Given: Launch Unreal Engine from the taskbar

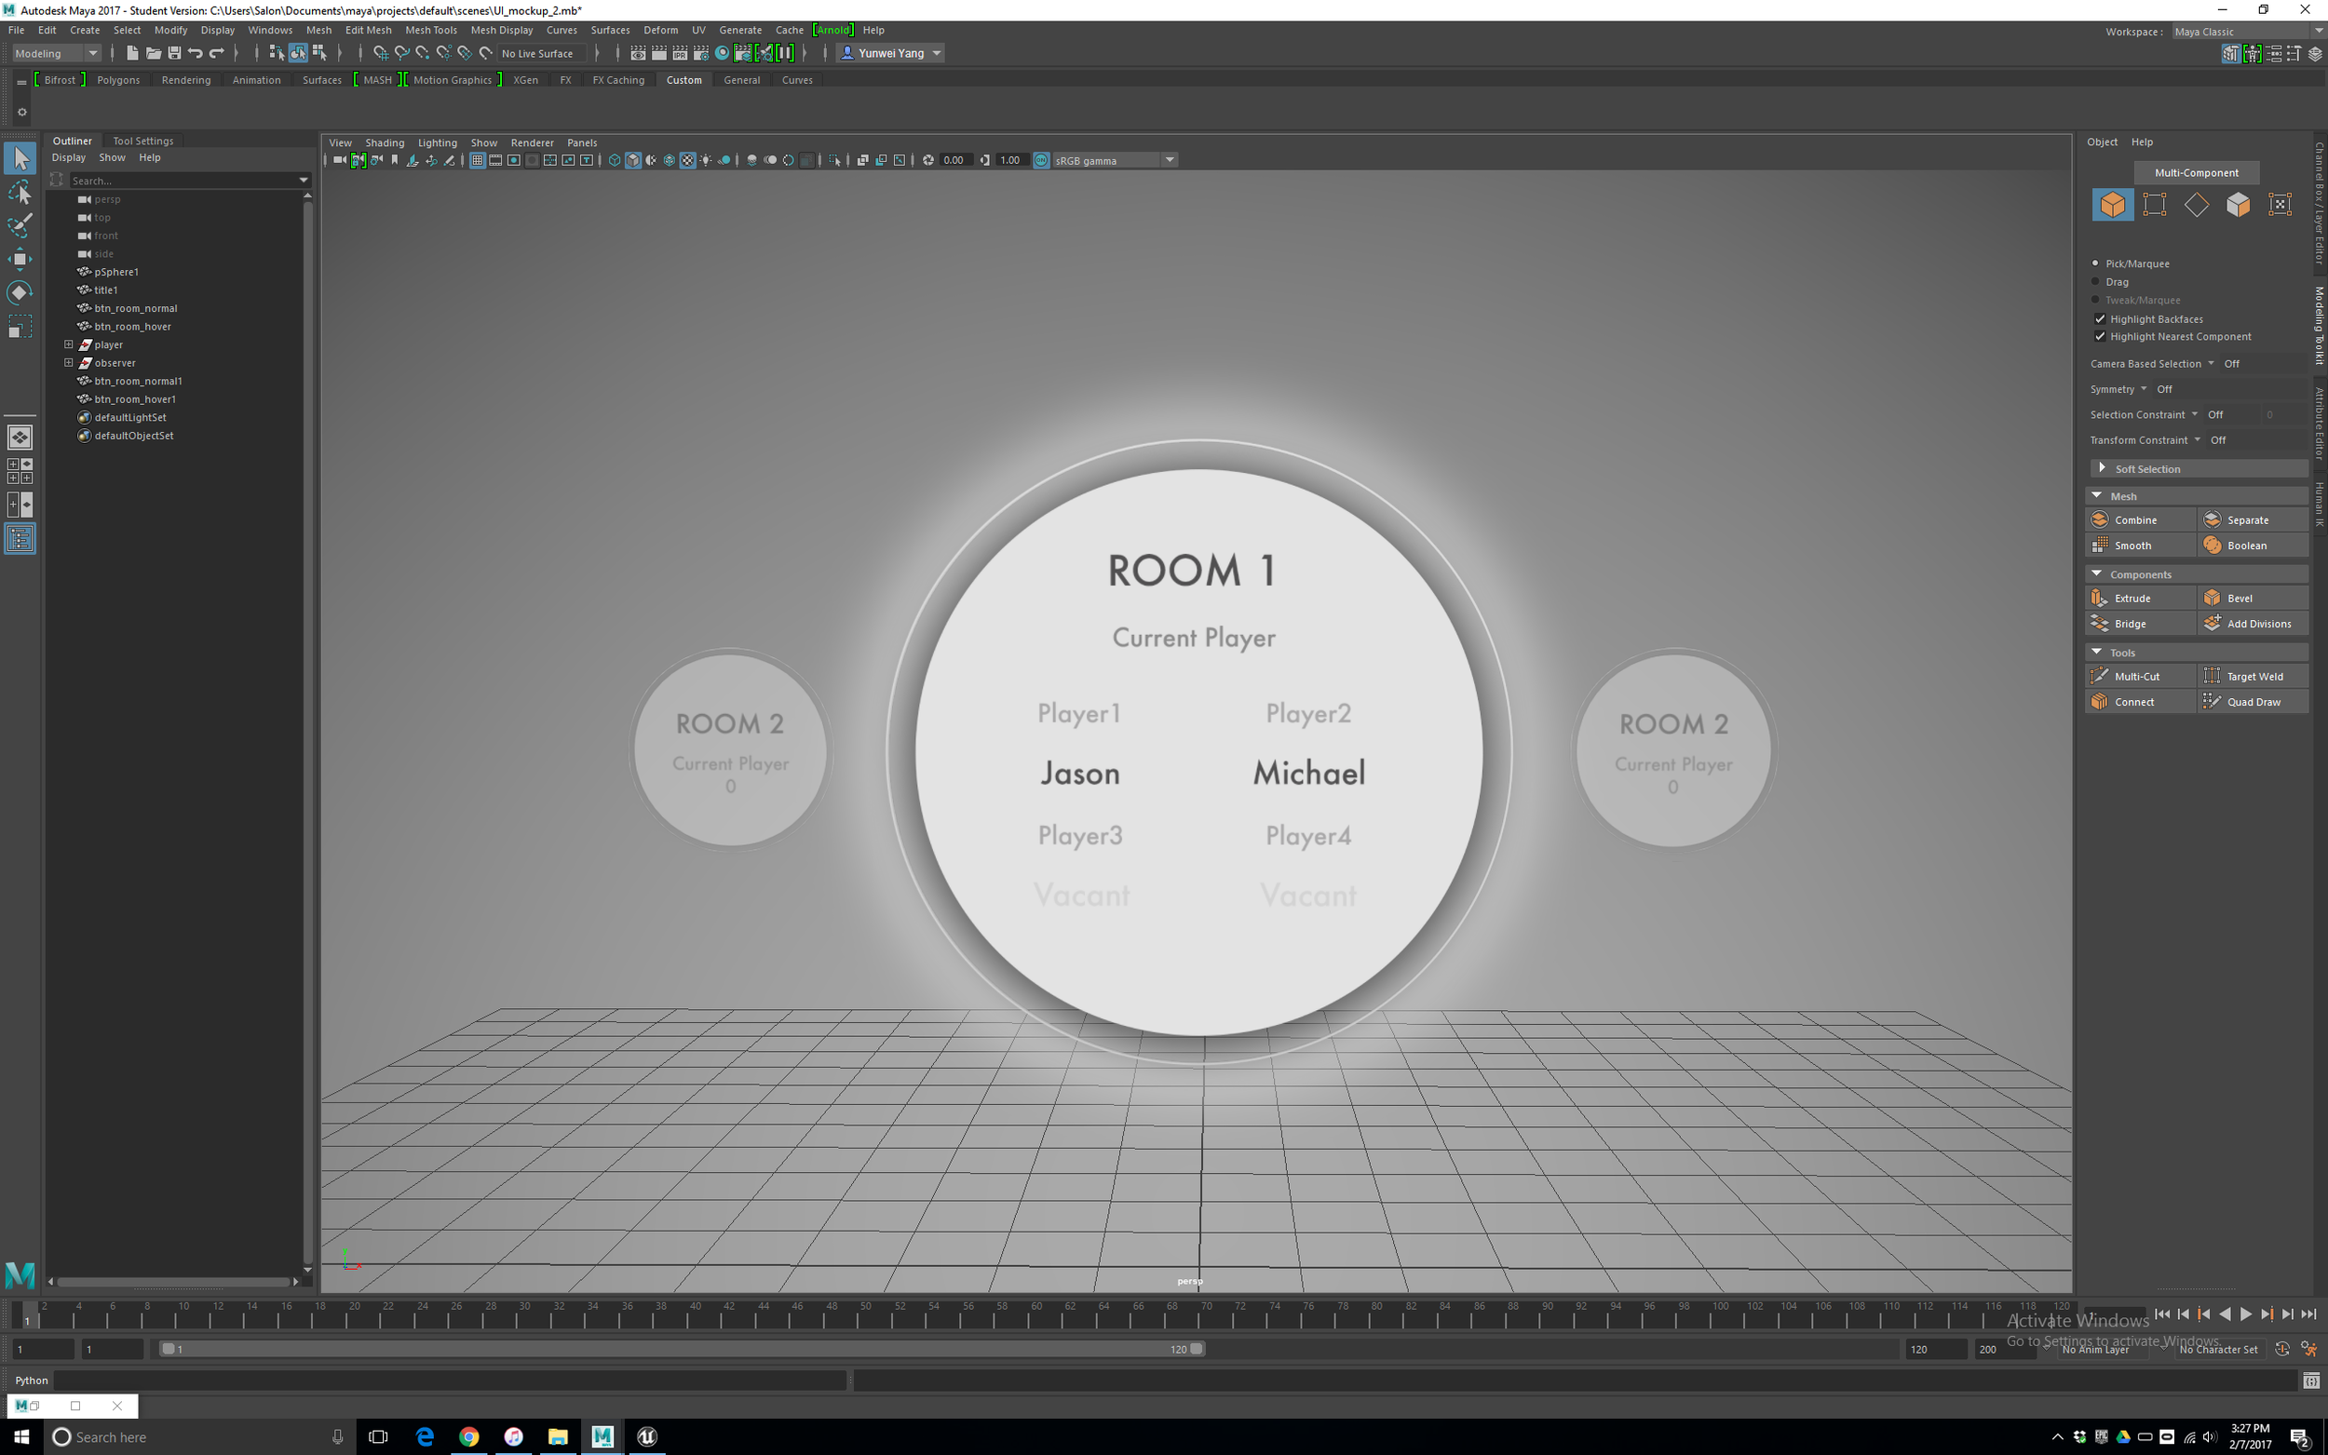Looking at the screenshot, I should tap(647, 1435).
